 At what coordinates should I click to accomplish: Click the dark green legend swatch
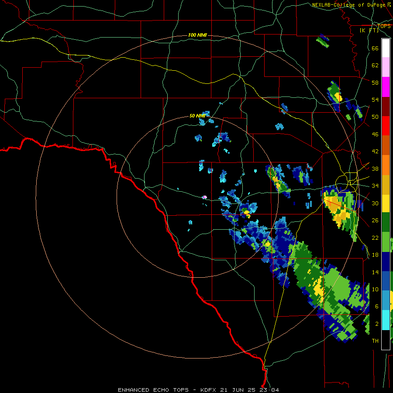point(386,222)
